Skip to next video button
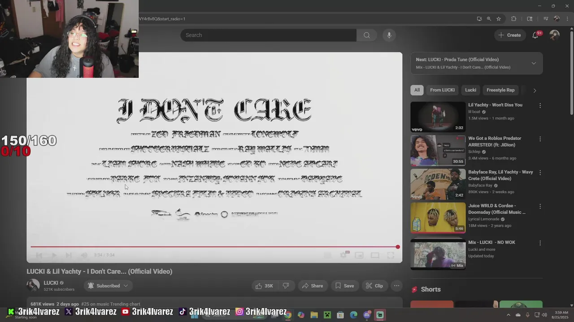The width and height of the screenshot is (574, 322). 69,255
